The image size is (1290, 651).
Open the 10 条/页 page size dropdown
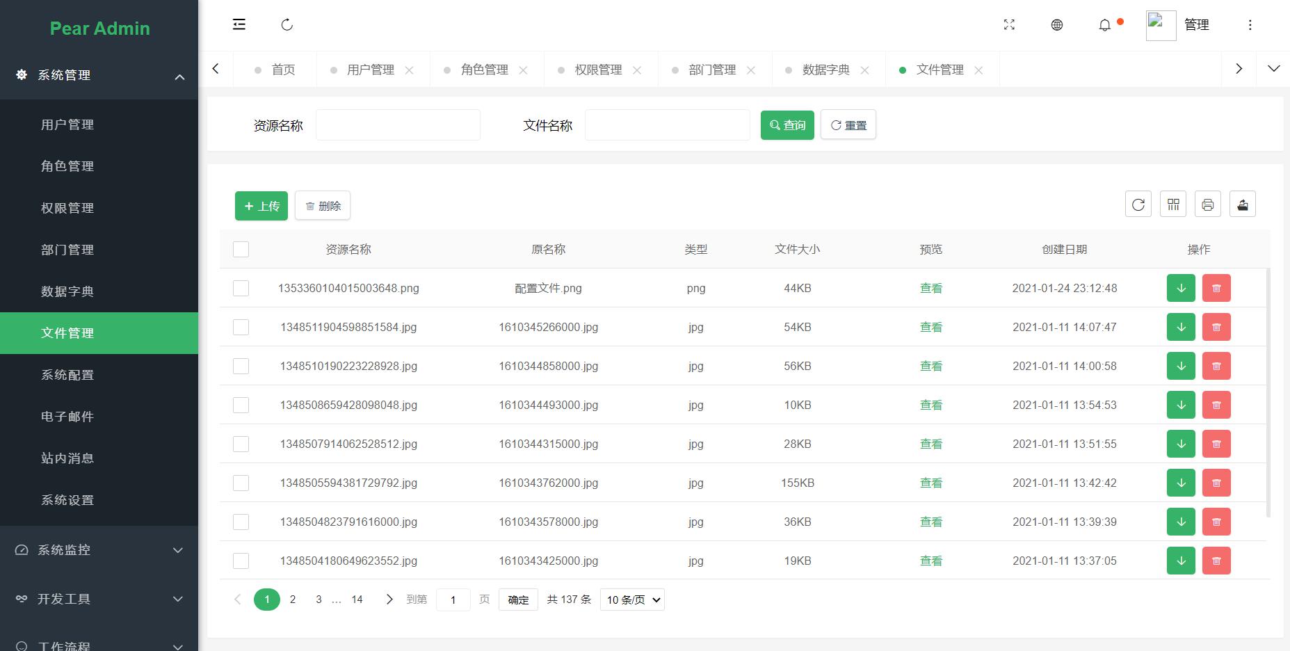pyautogui.click(x=632, y=600)
